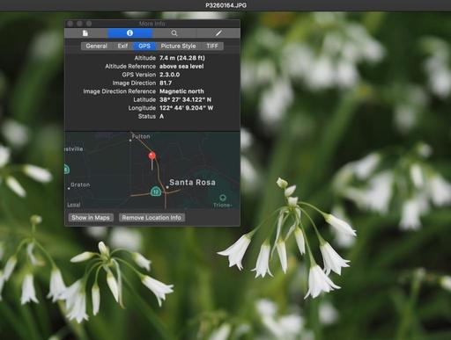The image size is (451, 340).
Task: Click the P3260164.JPG window title
Action: pyautogui.click(x=225, y=5)
